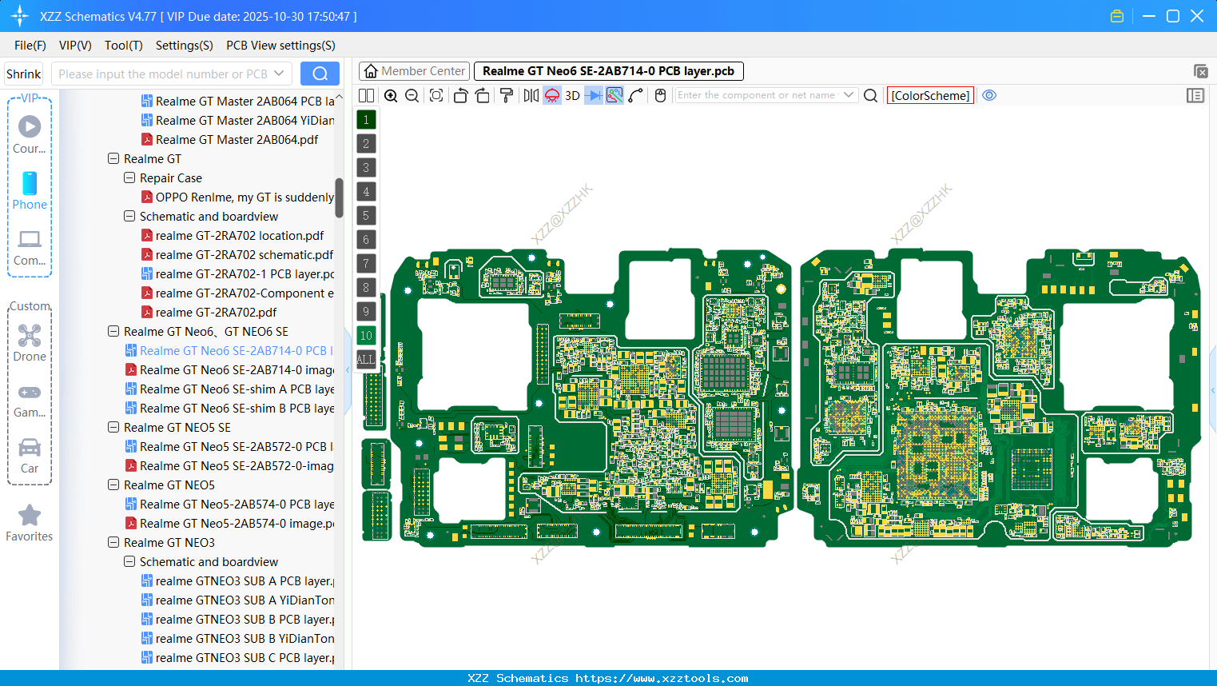Click the Member Center button
Image resolution: width=1217 pixels, height=686 pixels.
pos(413,70)
